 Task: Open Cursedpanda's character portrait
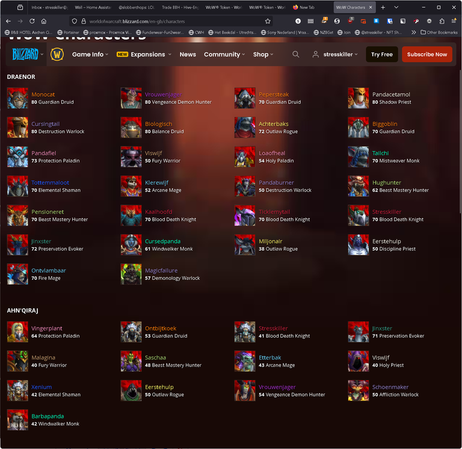(x=131, y=245)
